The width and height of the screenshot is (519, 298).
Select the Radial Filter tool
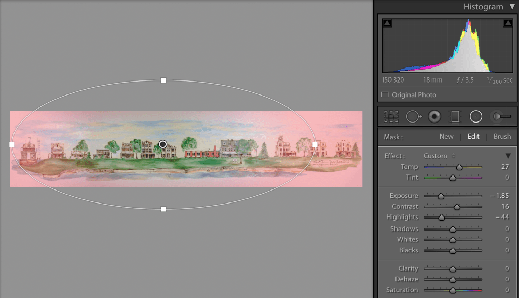[475, 116]
